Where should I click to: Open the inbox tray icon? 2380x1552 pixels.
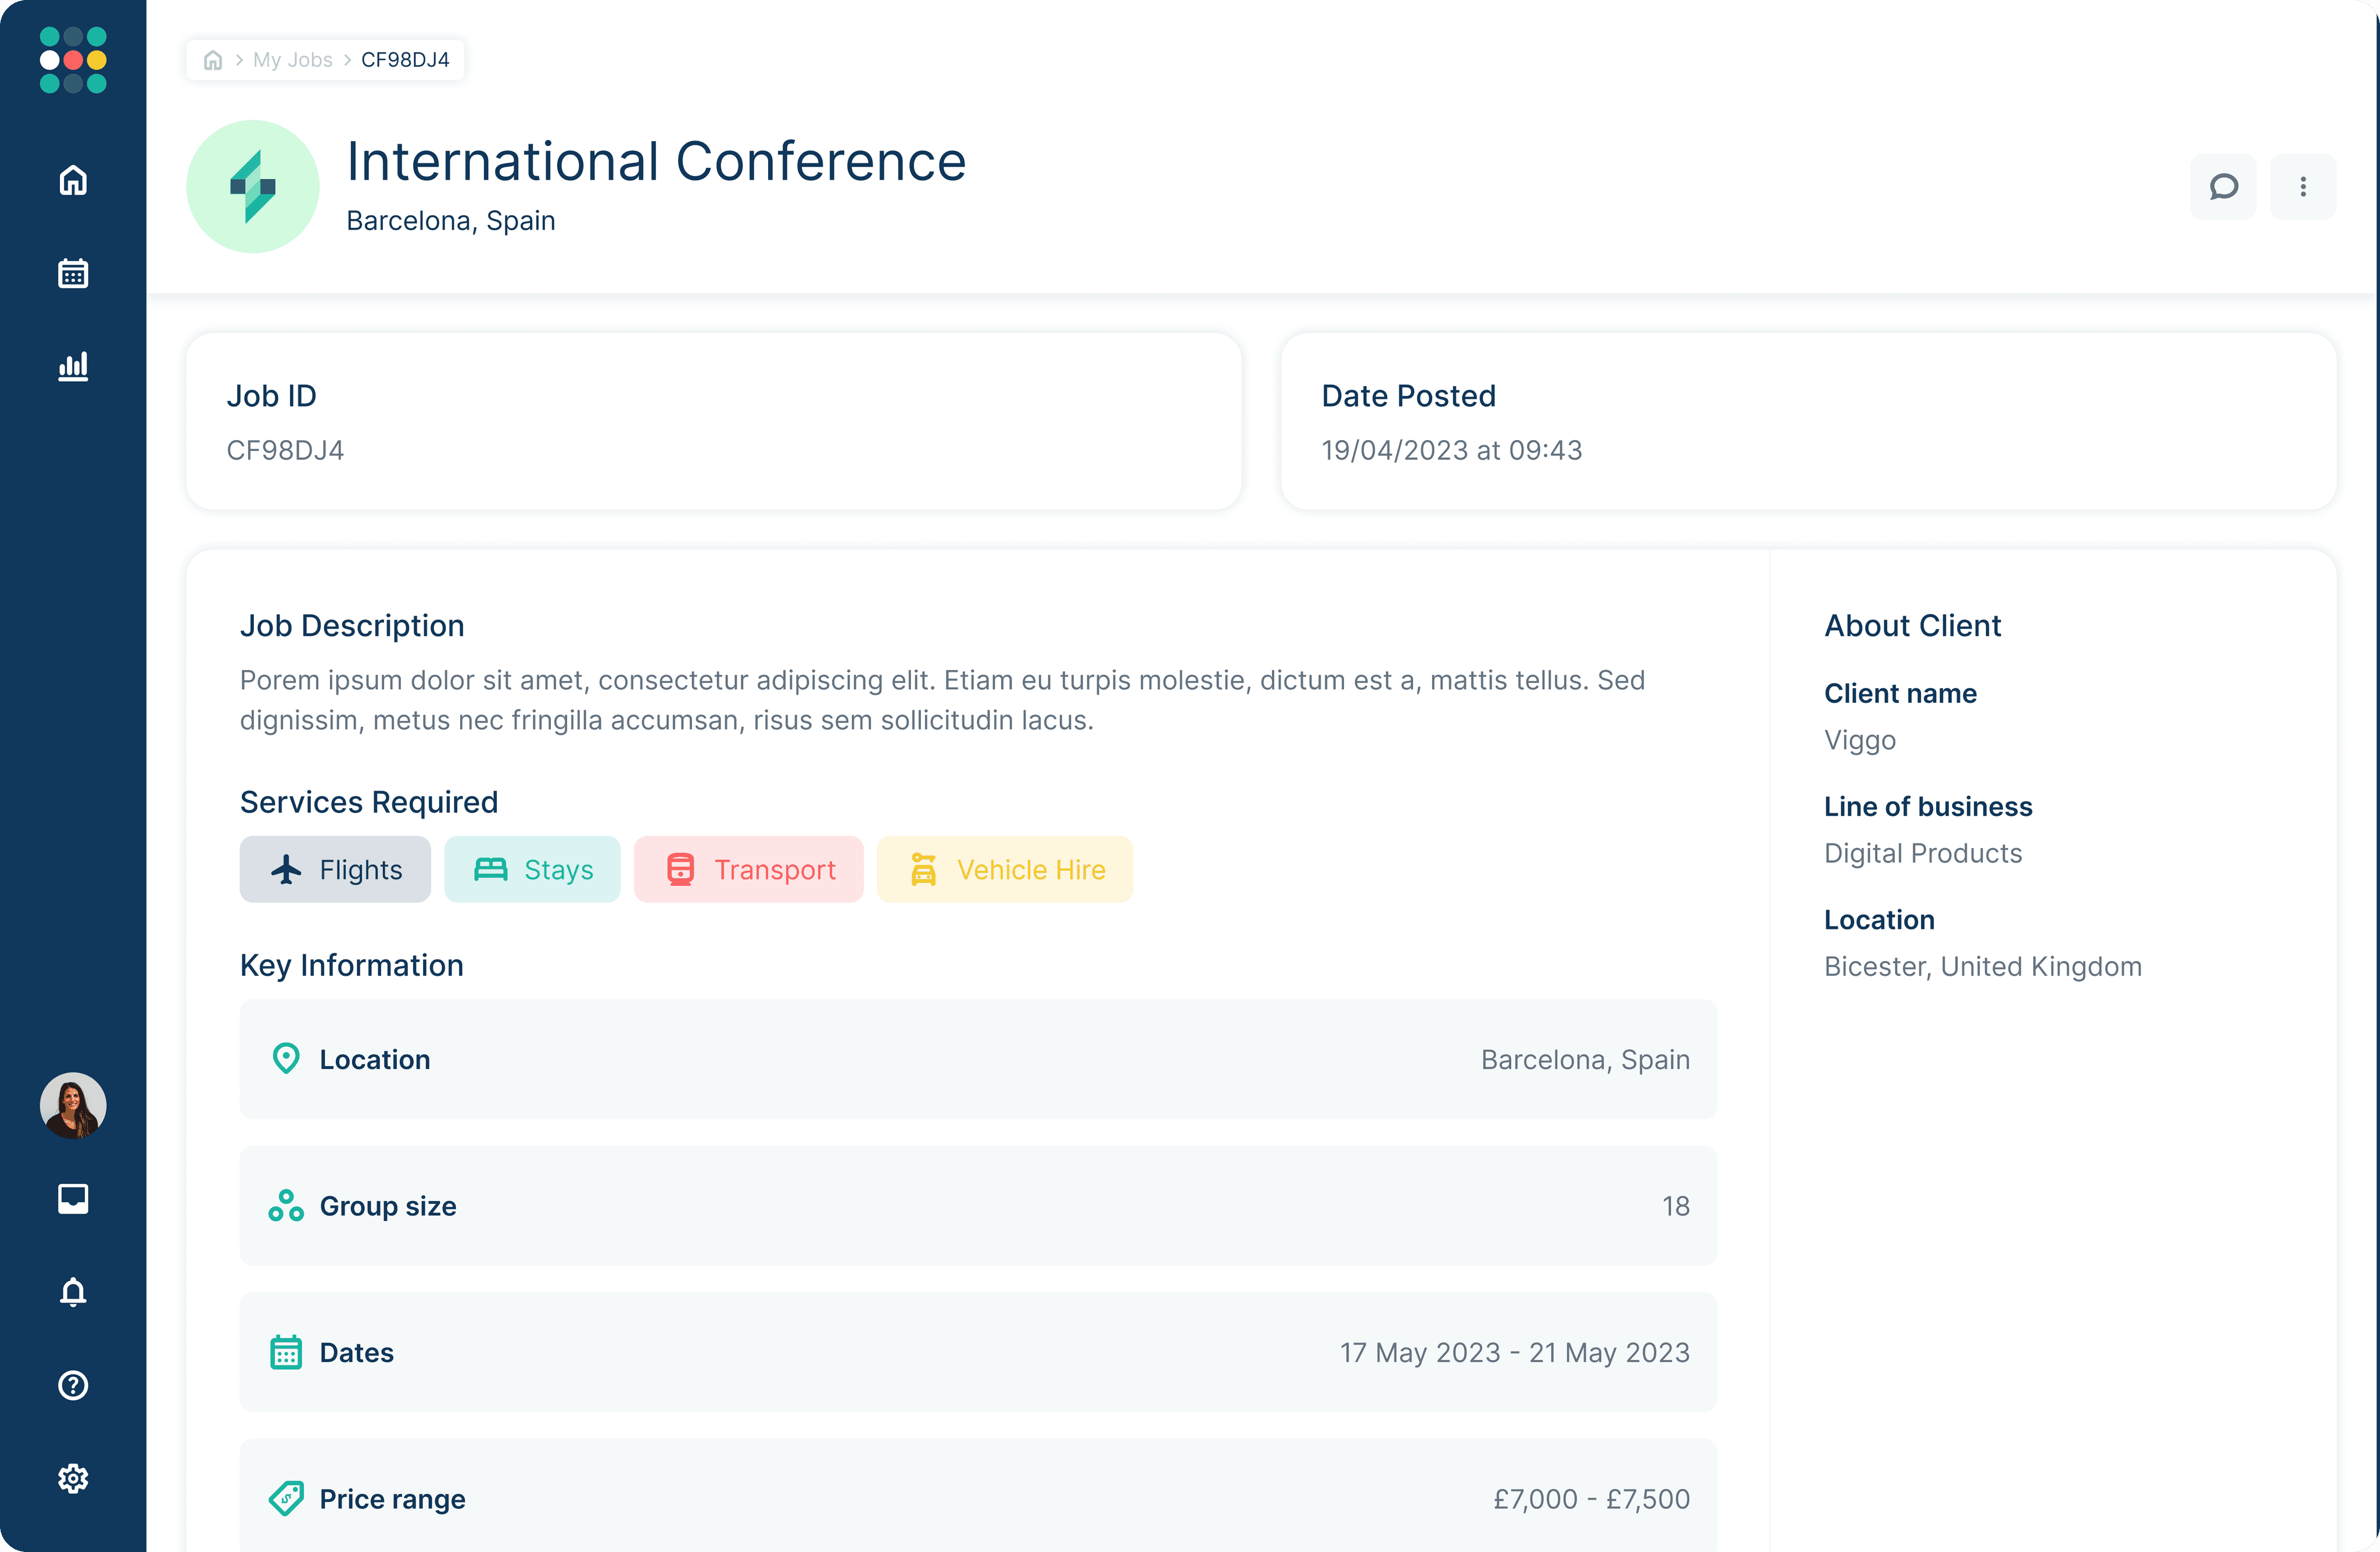[73, 1198]
